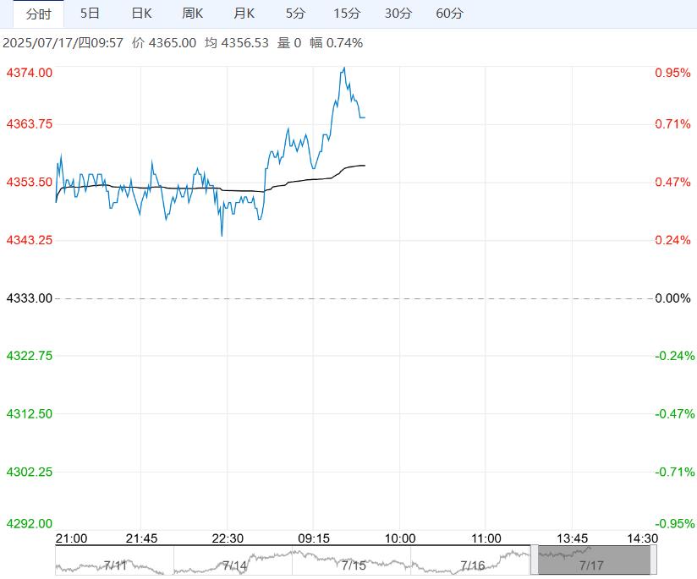The image size is (697, 579).
Task: Click the 4292.00 price axis label
Action: pyautogui.click(x=30, y=523)
